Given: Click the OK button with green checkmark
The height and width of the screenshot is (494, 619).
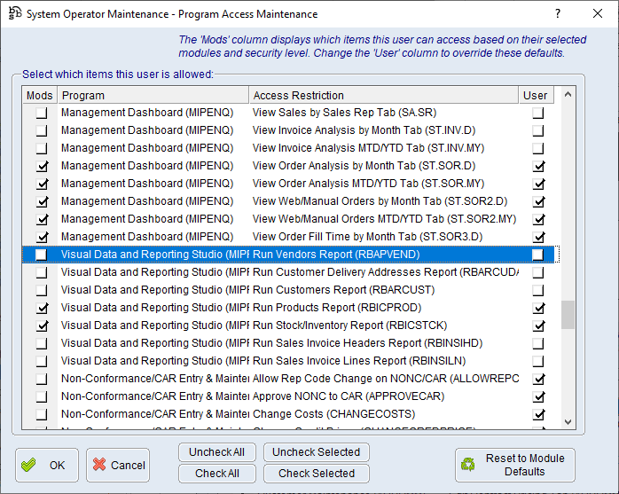Looking at the screenshot, I should click(x=46, y=465).
